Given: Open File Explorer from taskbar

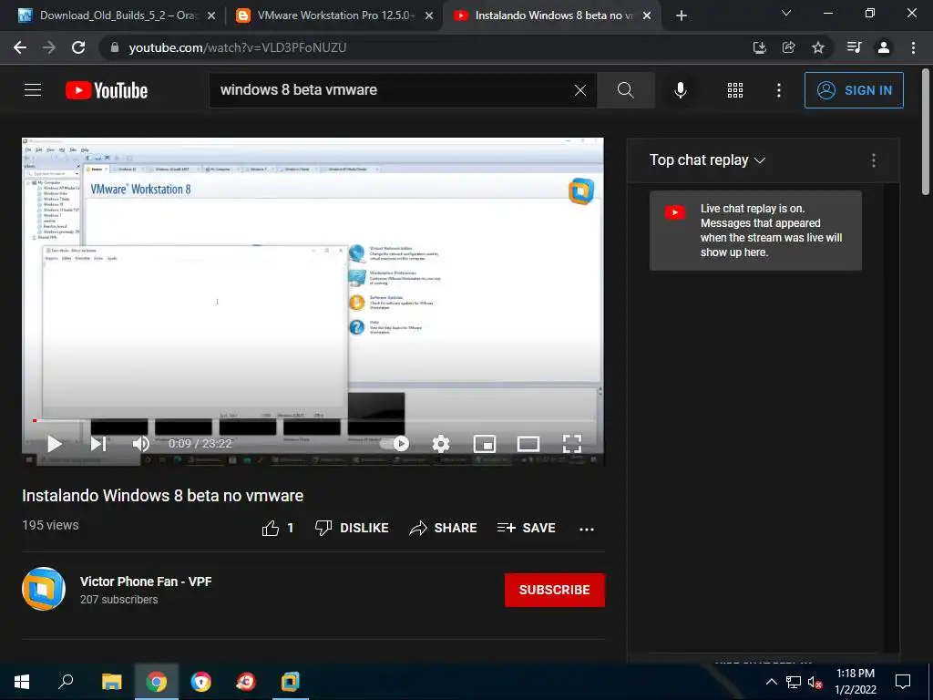Looking at the screenshot, I should coord(111,682).
